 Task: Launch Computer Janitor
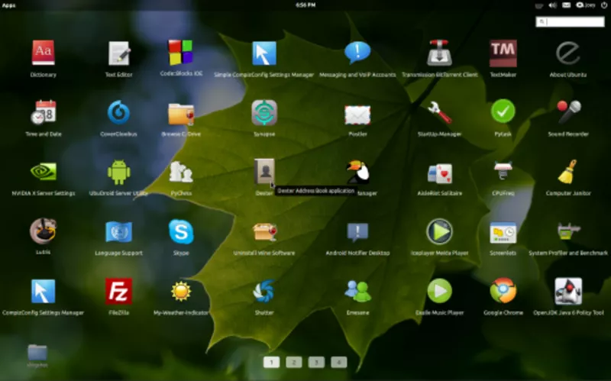[568, 171]
